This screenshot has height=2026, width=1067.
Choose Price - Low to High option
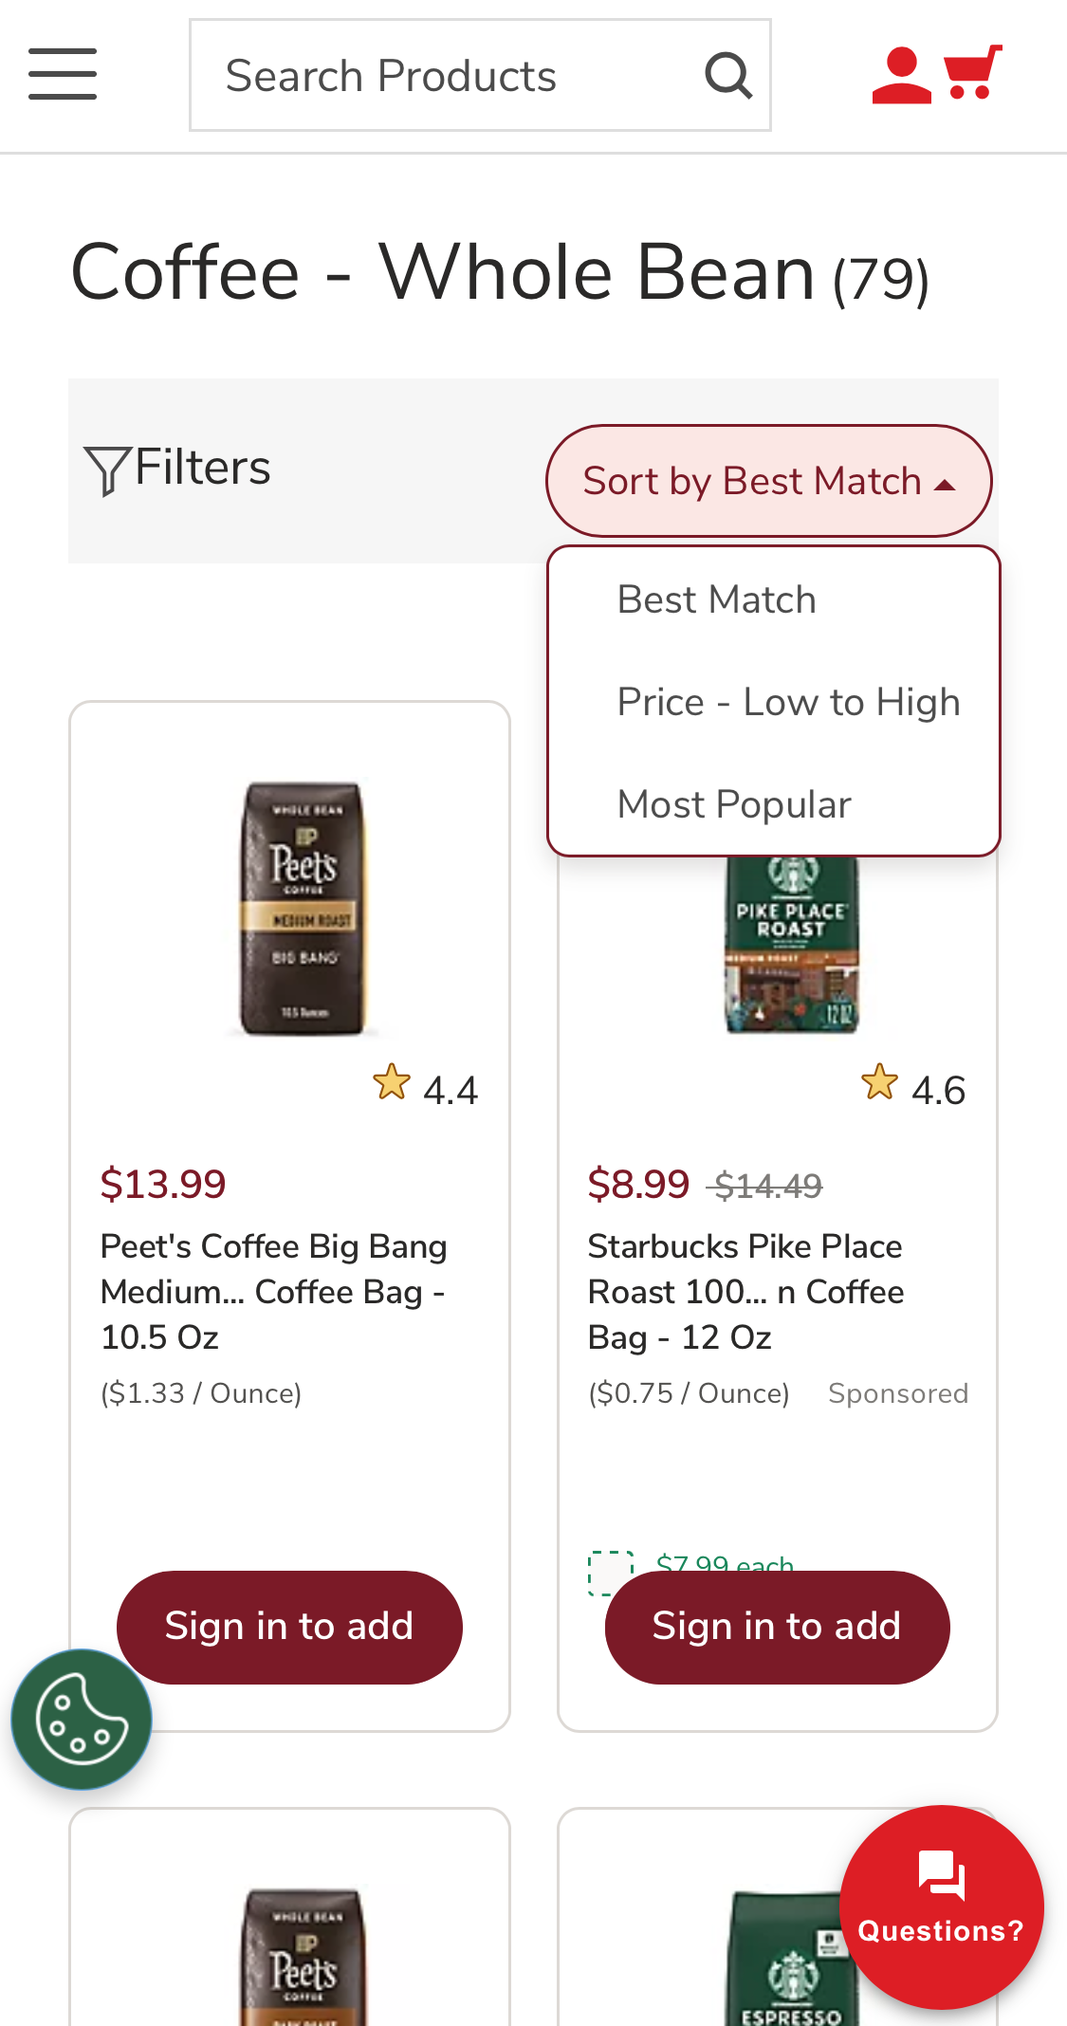(x=788, y=703)
